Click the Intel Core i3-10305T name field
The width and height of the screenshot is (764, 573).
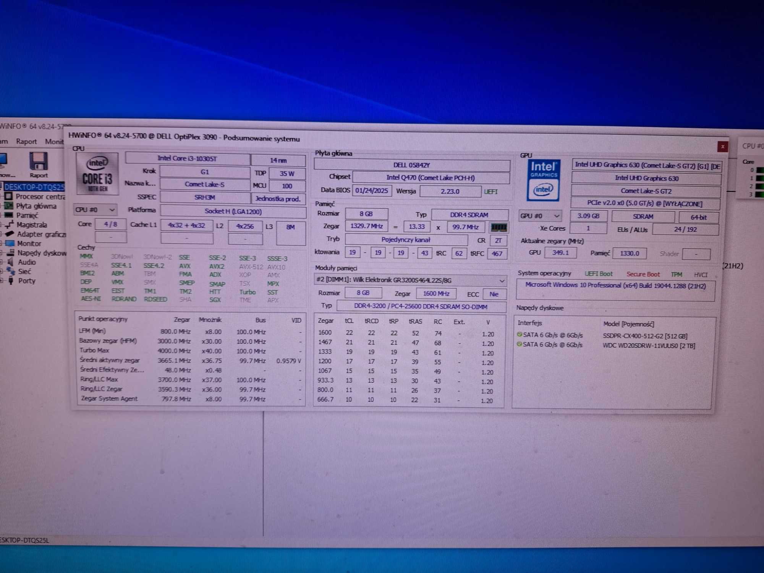pos(187,158)
